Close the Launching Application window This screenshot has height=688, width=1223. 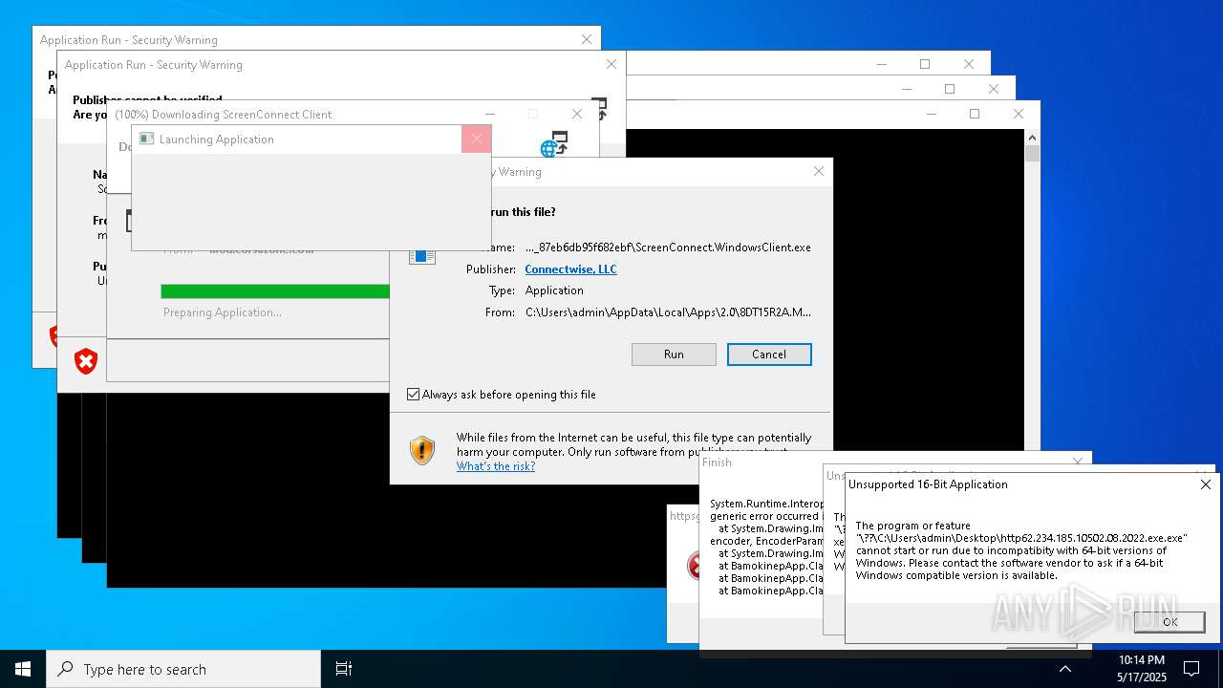[x=476, y=140]
